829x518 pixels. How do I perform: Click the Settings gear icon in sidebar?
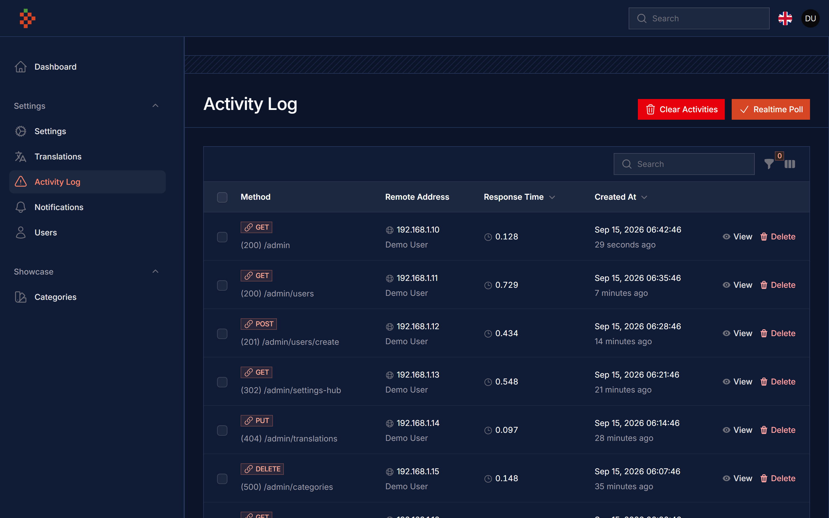click(20, 131)
